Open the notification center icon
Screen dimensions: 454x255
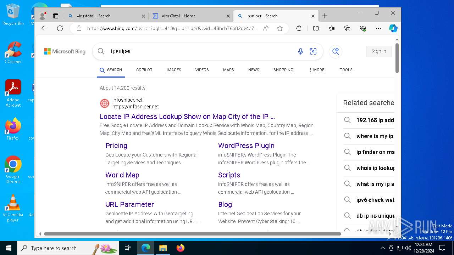[x=442, y=248]
